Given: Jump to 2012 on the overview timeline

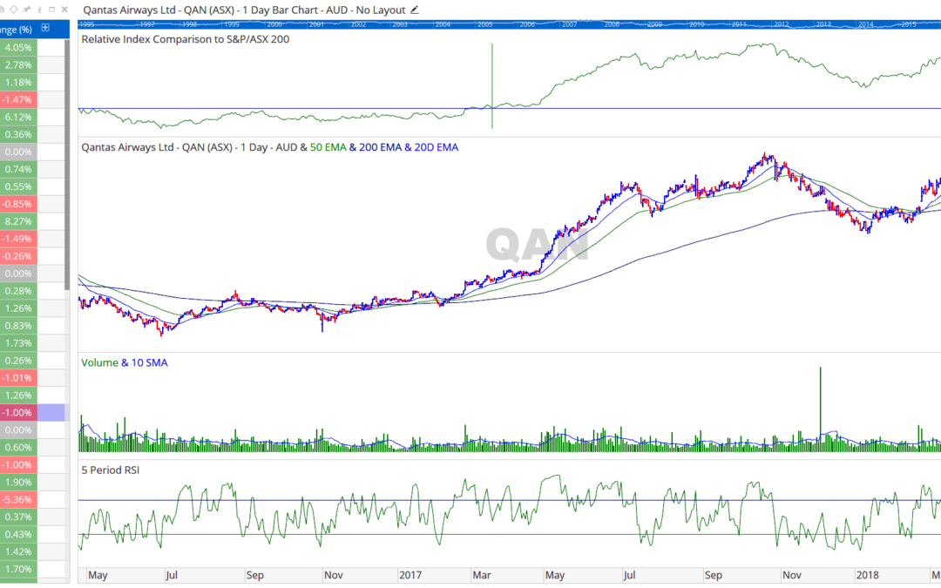Looking at the screenshot, I should pos(782,24).
